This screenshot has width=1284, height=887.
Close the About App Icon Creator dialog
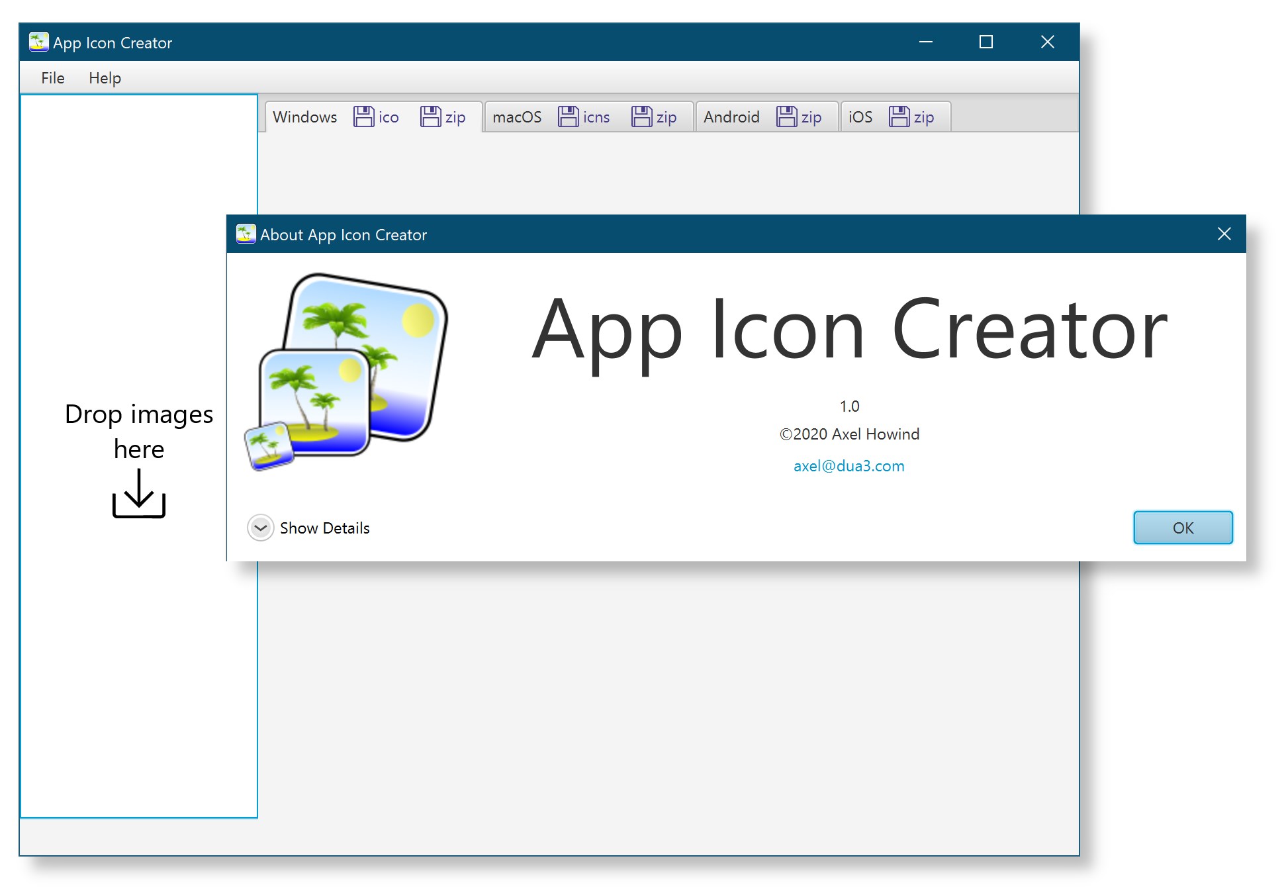tap(1224, 234)
